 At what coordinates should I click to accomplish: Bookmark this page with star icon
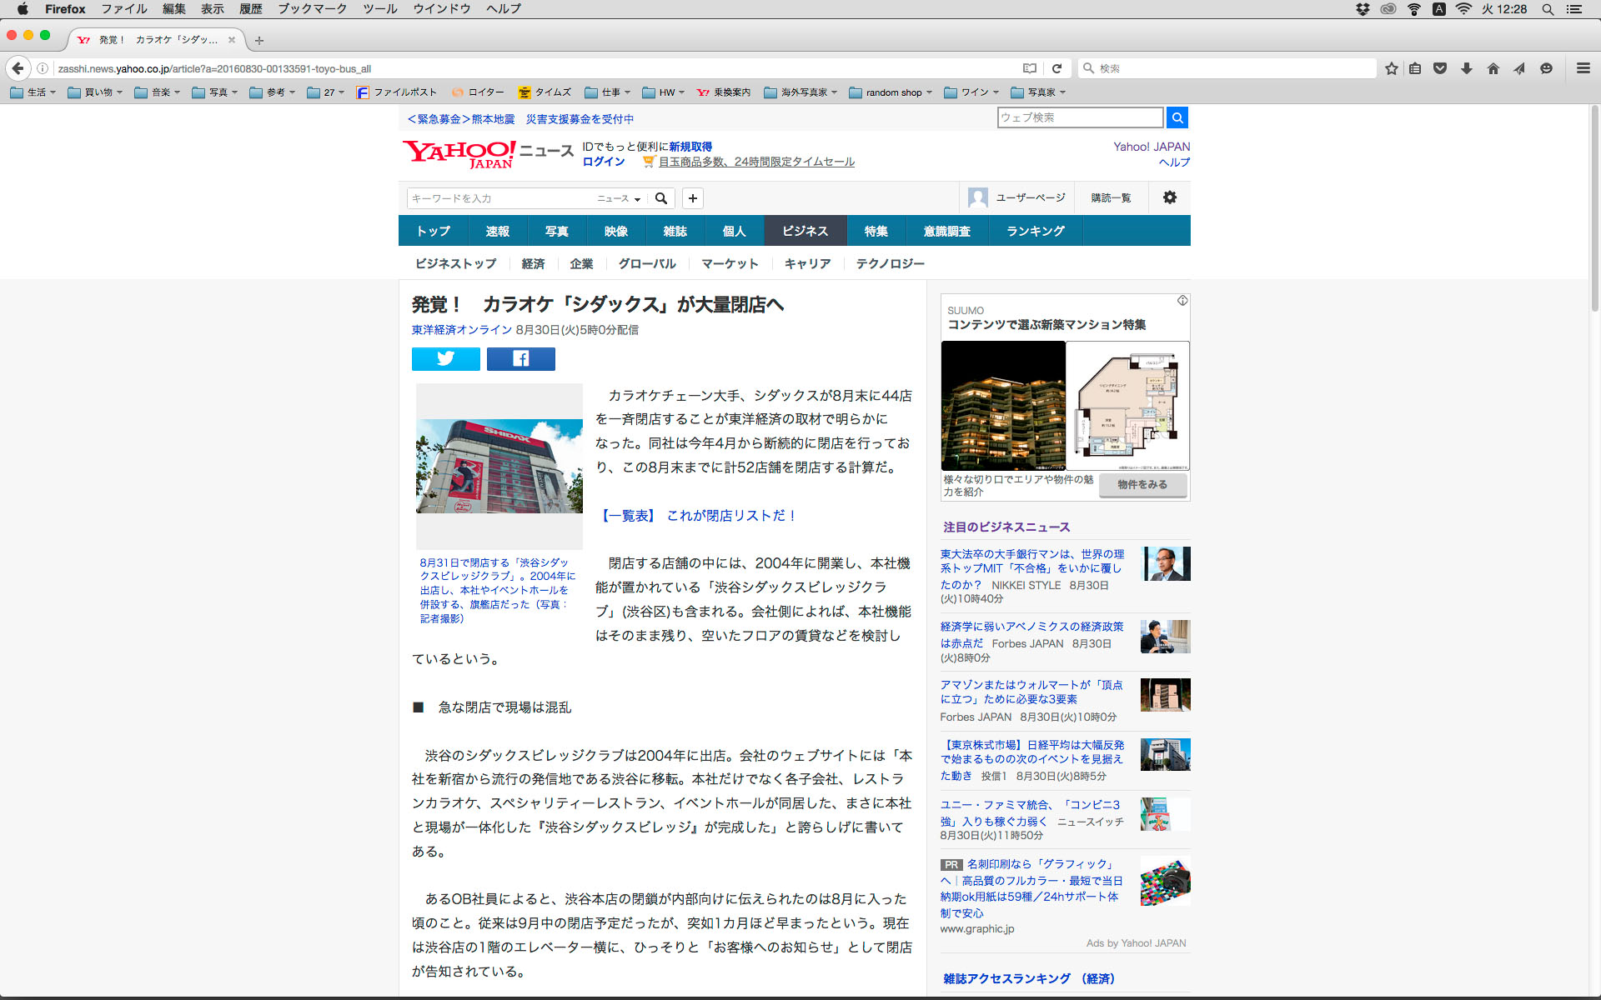(1391, 68)
